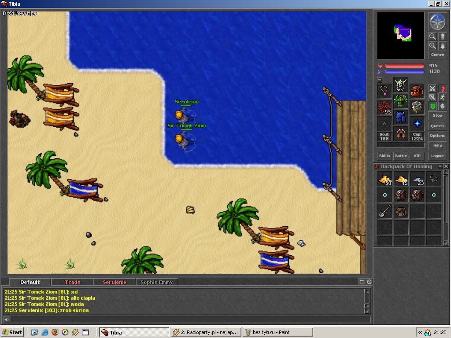
Task: Click the amulet necklace slot
Action: coord(384,92)
